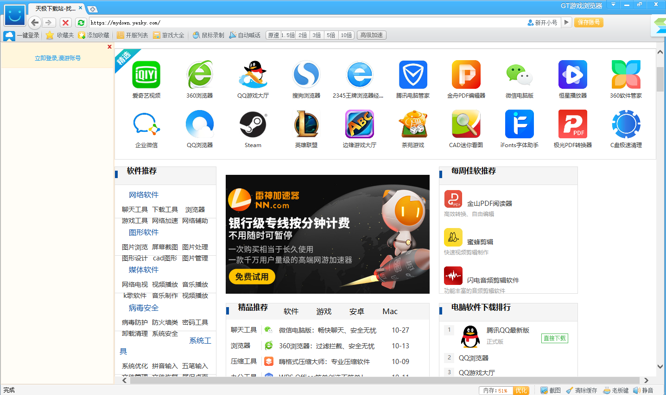666x395 pixels.
Task: Switch to the 游戏 tab in 精品推荐
Action: [324, 311]
